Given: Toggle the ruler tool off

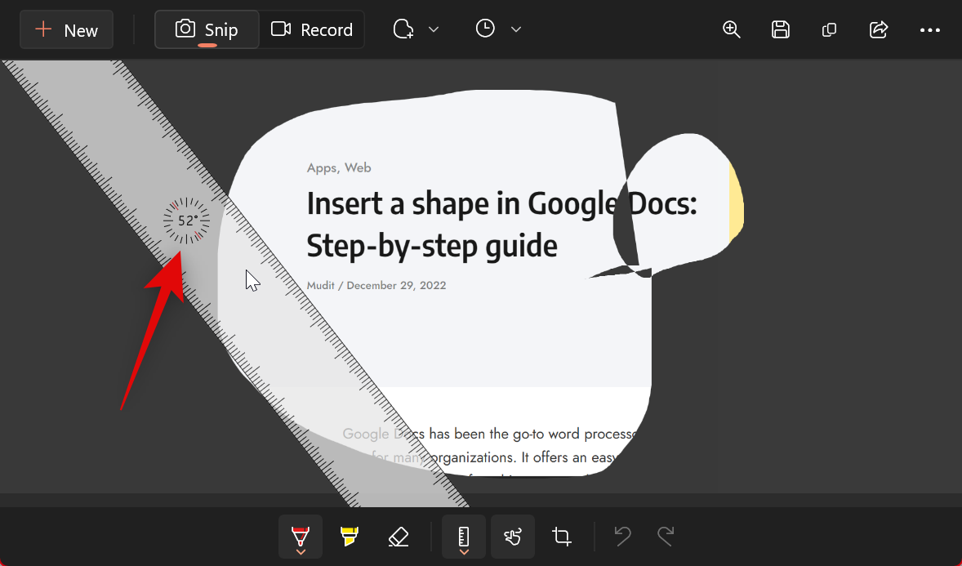Looking at the screenshot, I should (464, 537).
